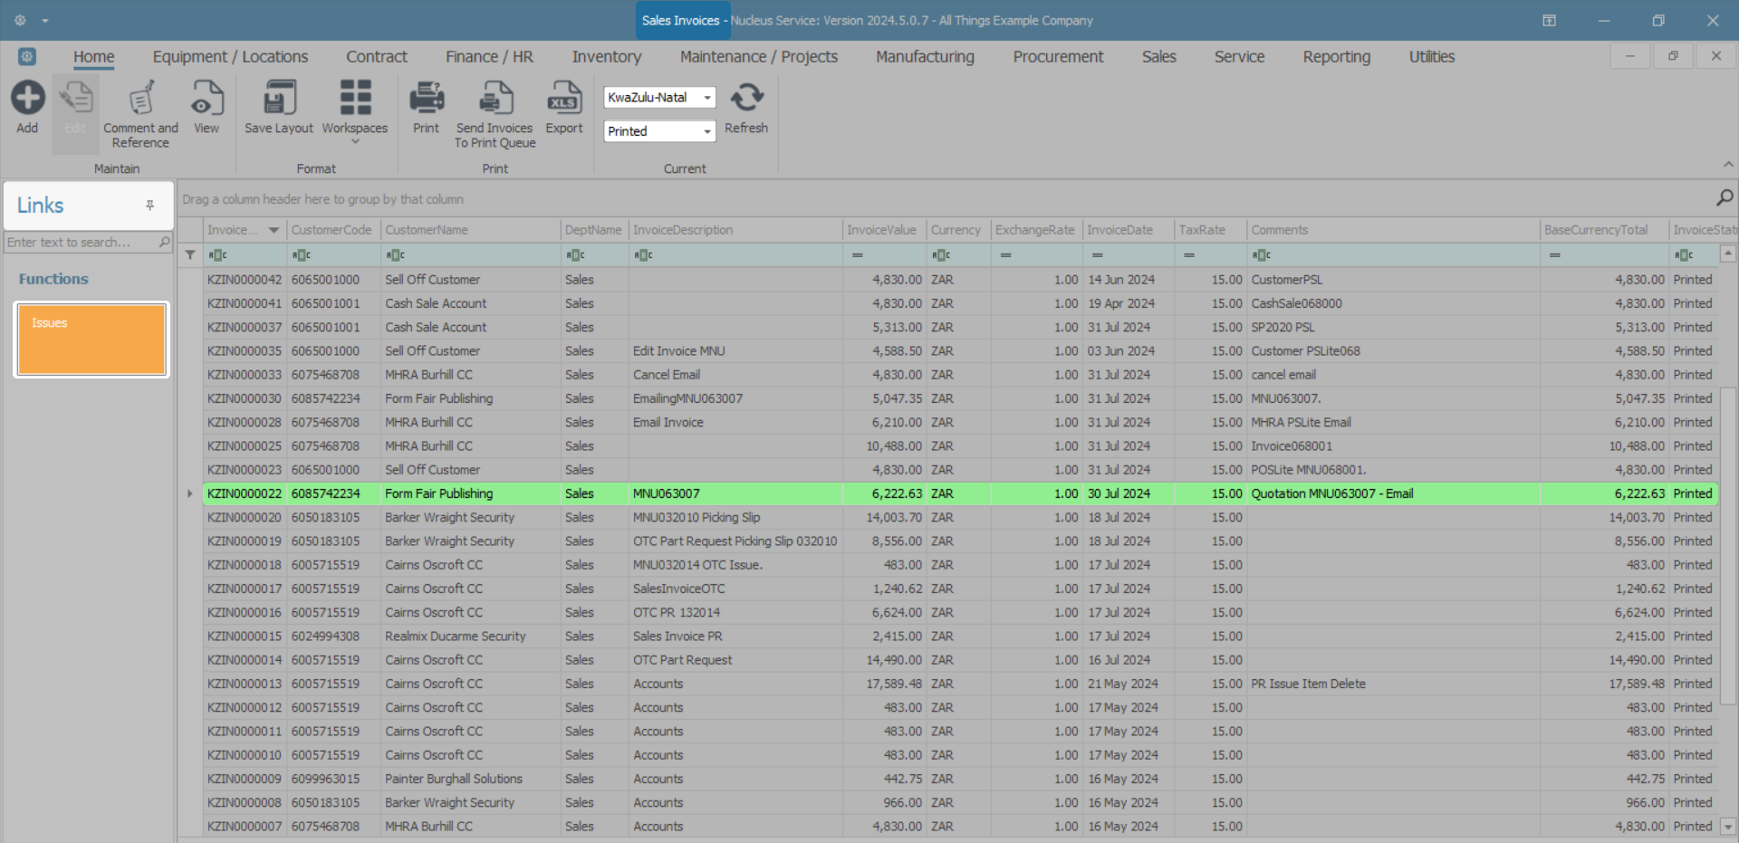Open the KwaZulu-Natal site dropdown
This screenshot has height=843, width=1739.
click(706, 98)
